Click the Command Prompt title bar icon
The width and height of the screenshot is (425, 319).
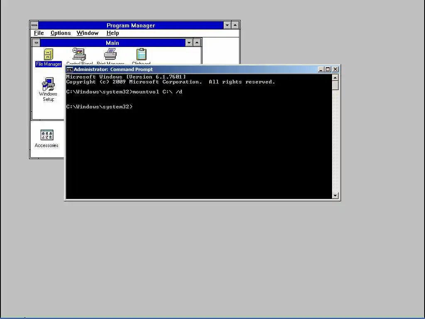[x=70, y=69]
